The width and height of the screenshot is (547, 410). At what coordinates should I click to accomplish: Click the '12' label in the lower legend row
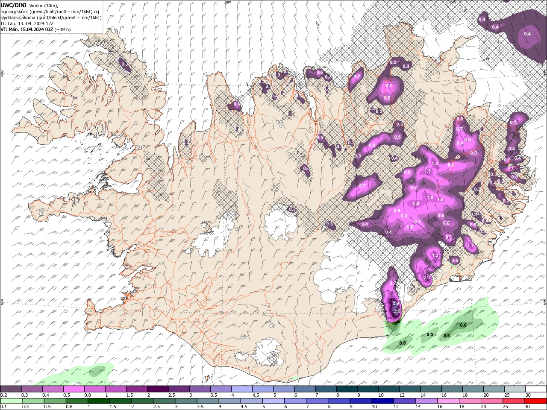pos(396,407)
